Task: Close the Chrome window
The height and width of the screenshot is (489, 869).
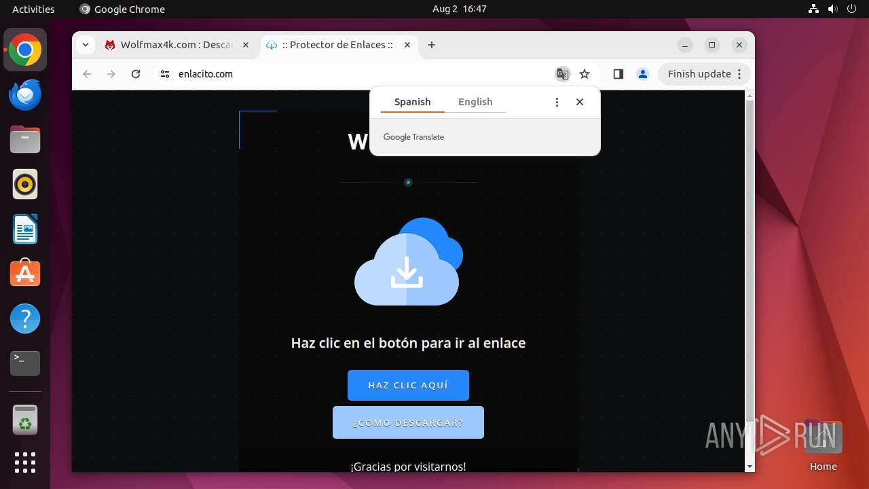Action: pos(739,45)
